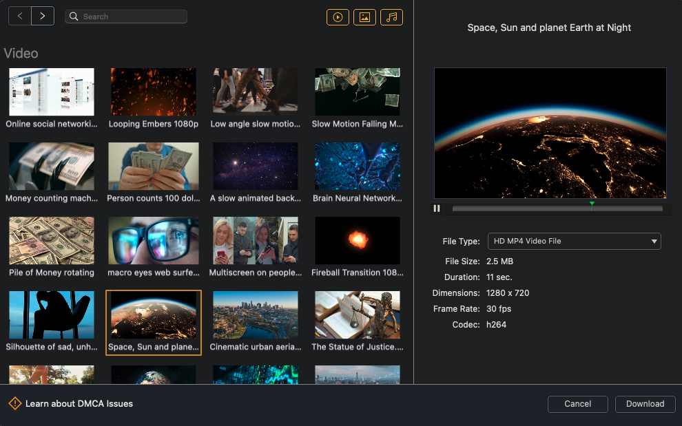
Task: Select Person counts 100 dollar thumbnail
Action: pyautogui.click(x=153, y=166)
